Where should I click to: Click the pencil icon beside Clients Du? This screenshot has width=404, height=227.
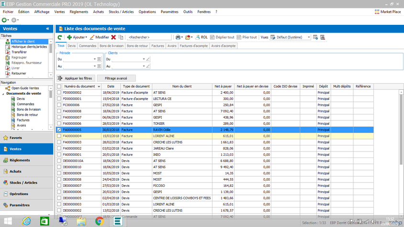pyautogui.click(x=148, y=59)
